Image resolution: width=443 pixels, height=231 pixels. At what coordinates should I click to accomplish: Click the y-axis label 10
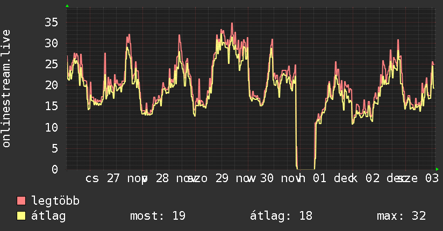(x=51, y=127)
